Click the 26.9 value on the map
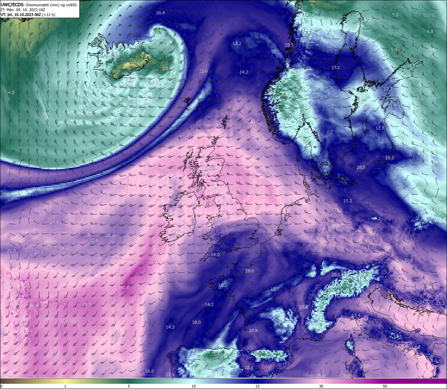This screenshot has height=389, width=447. click(x=47, y=207)
